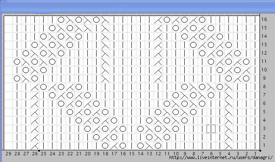Select the decrease symbol at row 1, column 17
The width and height of the screenshot is (275, 162).
114,146
